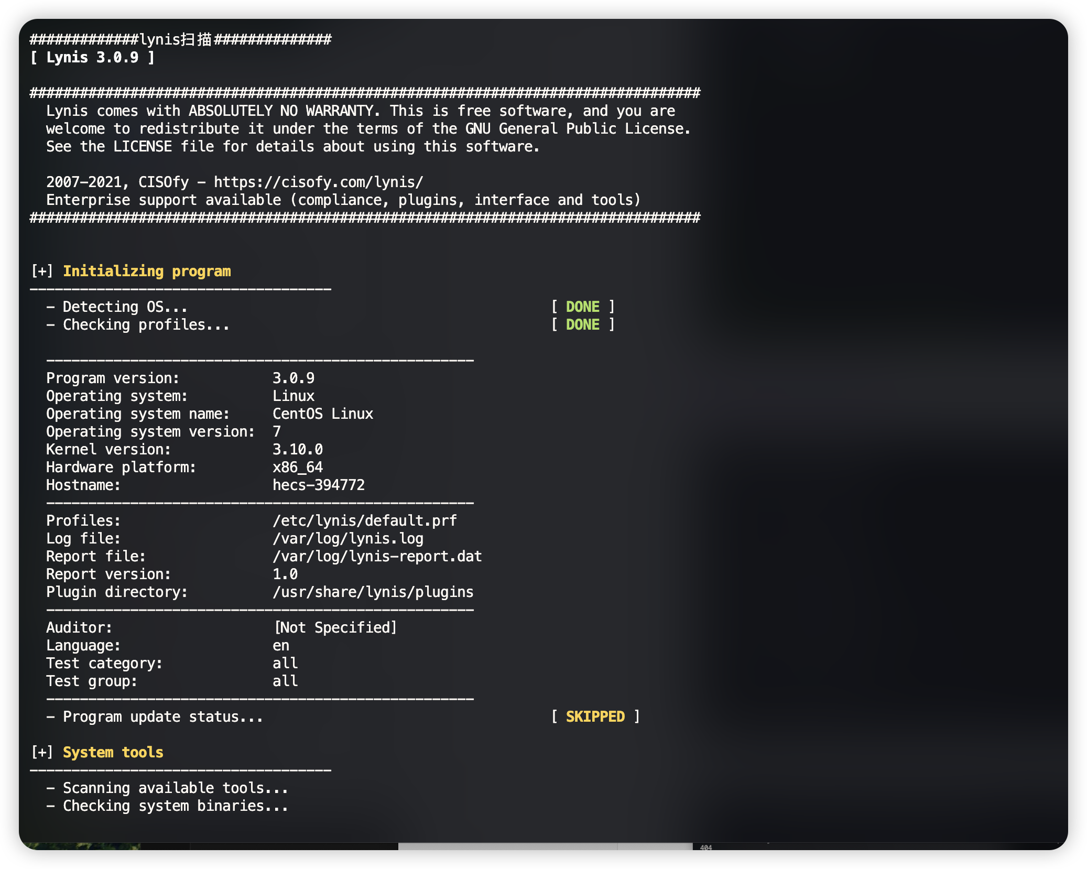
Task: Click the Checking system binaries line
Action: pyautogui.click(x=168, y=806)
